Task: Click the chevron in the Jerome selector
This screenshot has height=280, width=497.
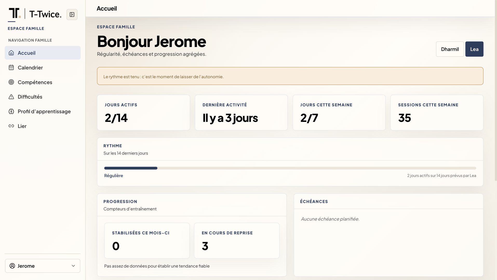Action: (73, 266)
